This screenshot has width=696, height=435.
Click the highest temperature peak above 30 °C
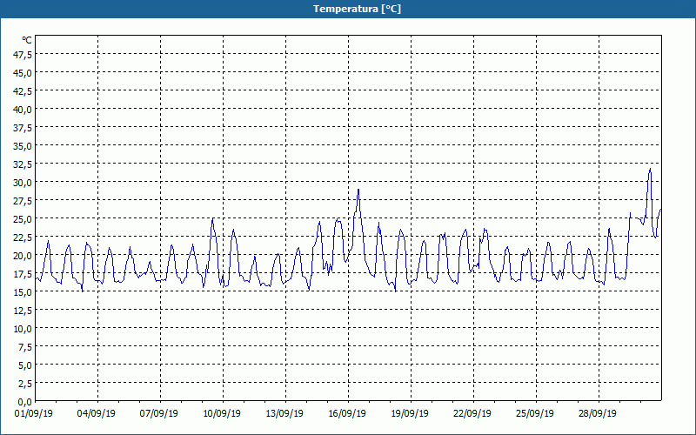(650, 169)
